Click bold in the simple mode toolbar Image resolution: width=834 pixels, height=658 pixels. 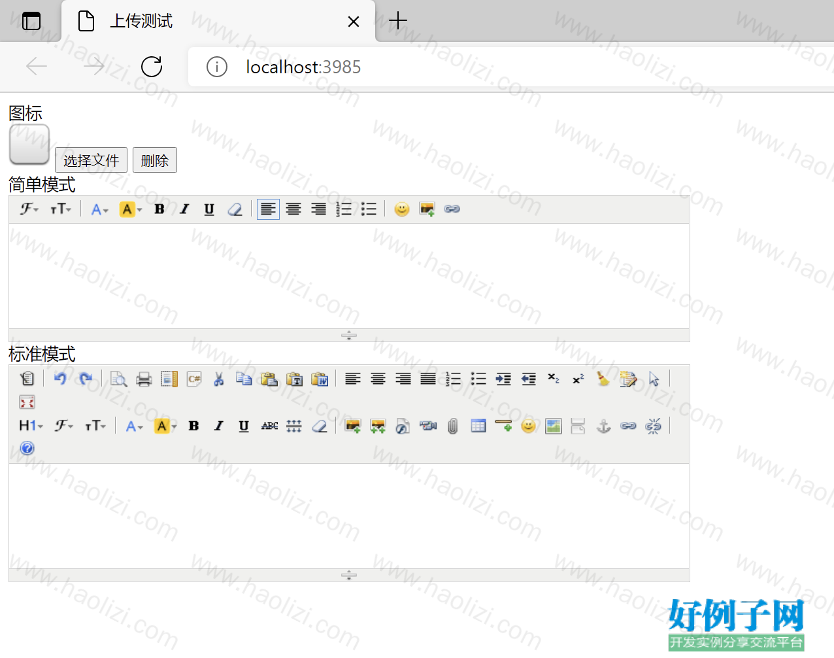click(x=159, y=209)
